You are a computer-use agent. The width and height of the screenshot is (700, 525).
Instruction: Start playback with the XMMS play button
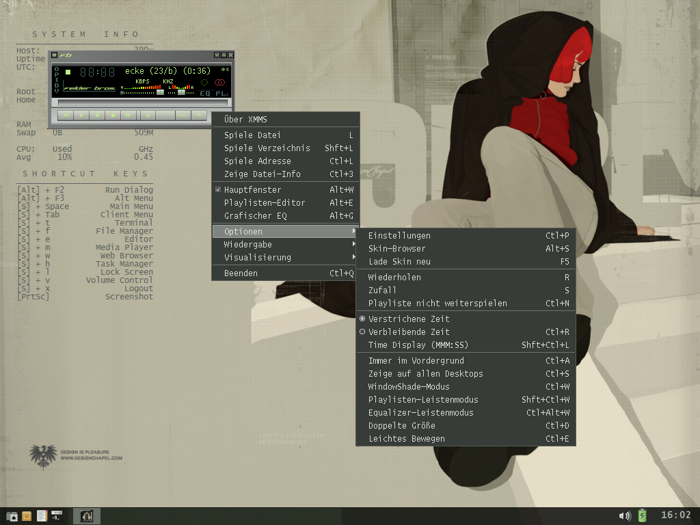point(81,115)
